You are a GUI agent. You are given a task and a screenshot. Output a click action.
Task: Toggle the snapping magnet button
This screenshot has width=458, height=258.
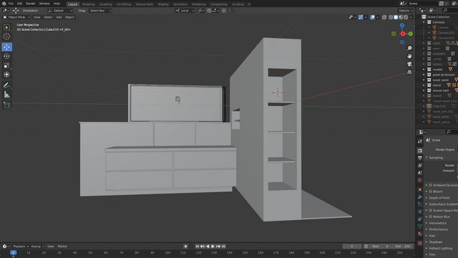tap(209, 11)
